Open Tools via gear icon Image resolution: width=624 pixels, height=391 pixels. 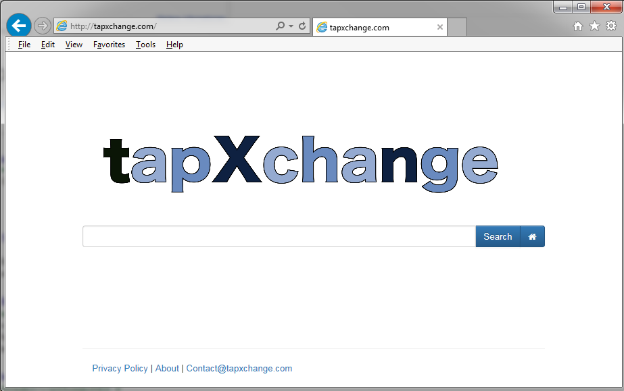coord(611,26)
